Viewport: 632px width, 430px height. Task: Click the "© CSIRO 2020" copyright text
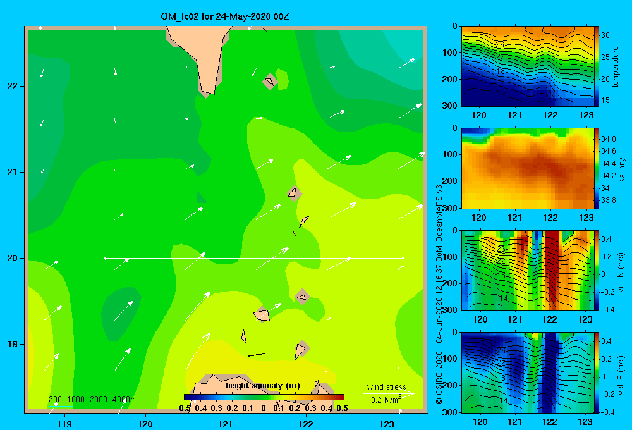tap(439, 378)
